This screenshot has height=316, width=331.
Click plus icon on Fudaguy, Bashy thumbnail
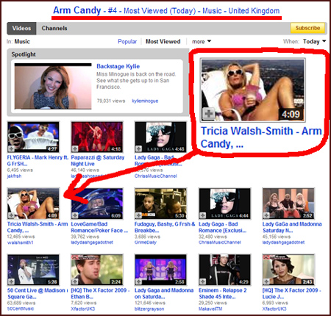coord(139,215)
